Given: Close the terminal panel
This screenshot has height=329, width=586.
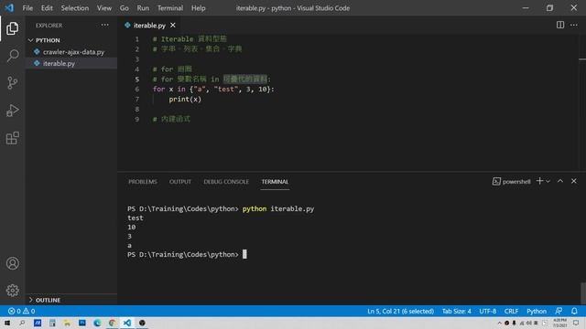Looking at the screenshot, I should click(x=574, y=181).
